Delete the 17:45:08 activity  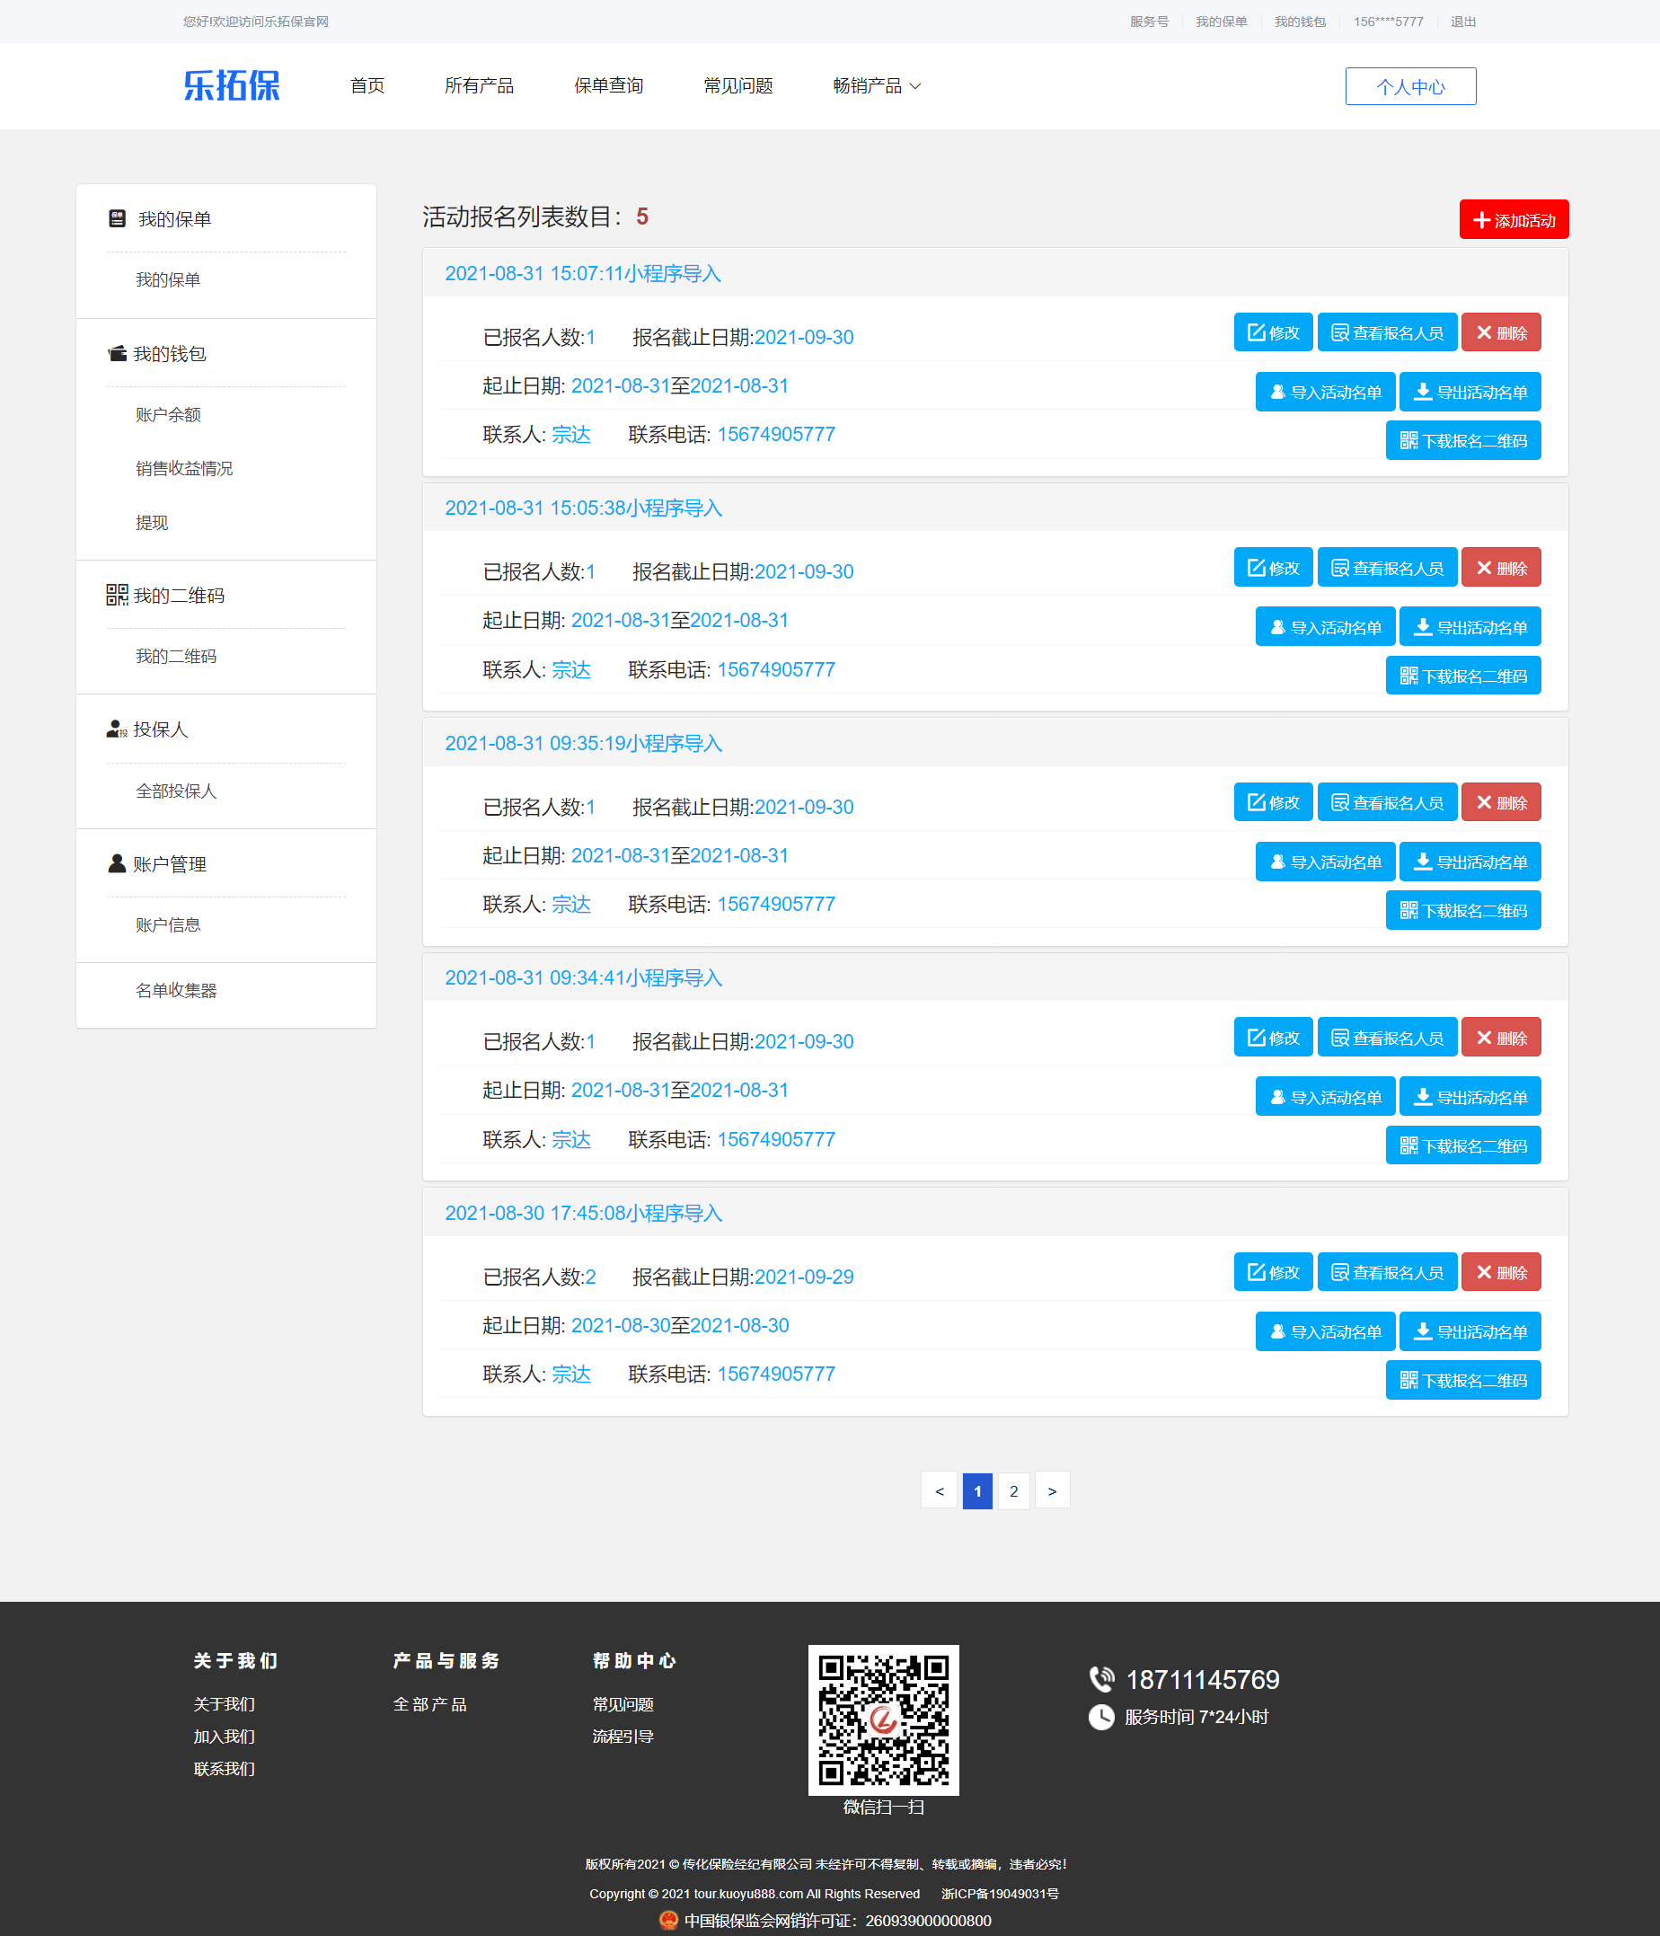1501,1273
